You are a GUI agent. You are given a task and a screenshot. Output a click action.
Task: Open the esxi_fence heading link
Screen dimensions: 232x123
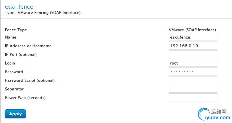[x=19, y=7]
